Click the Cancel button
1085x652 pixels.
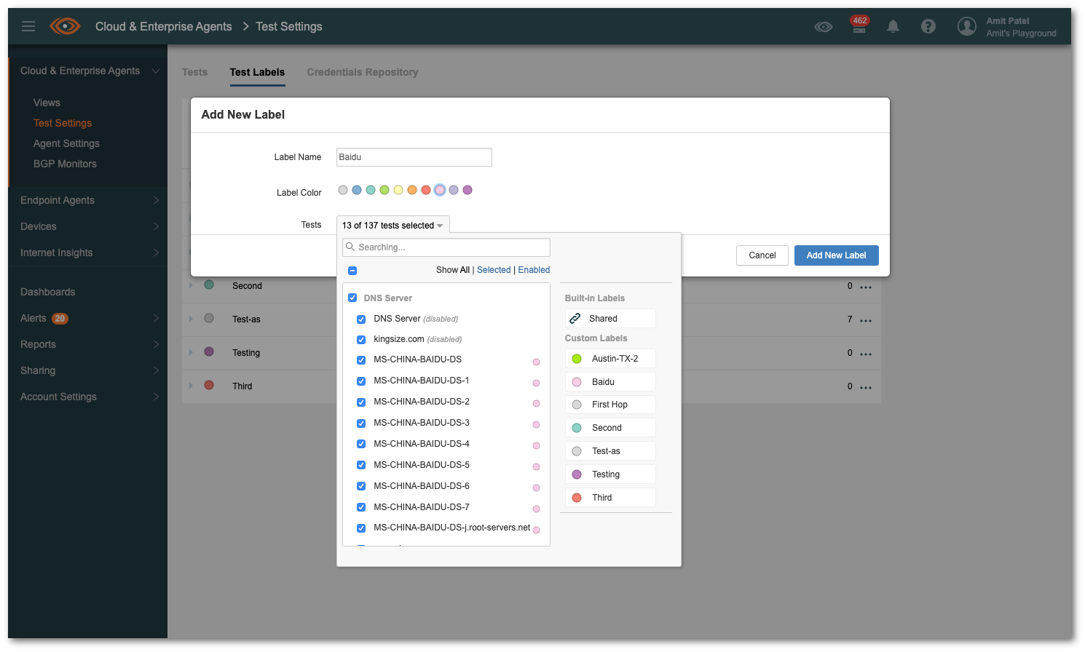762,255
